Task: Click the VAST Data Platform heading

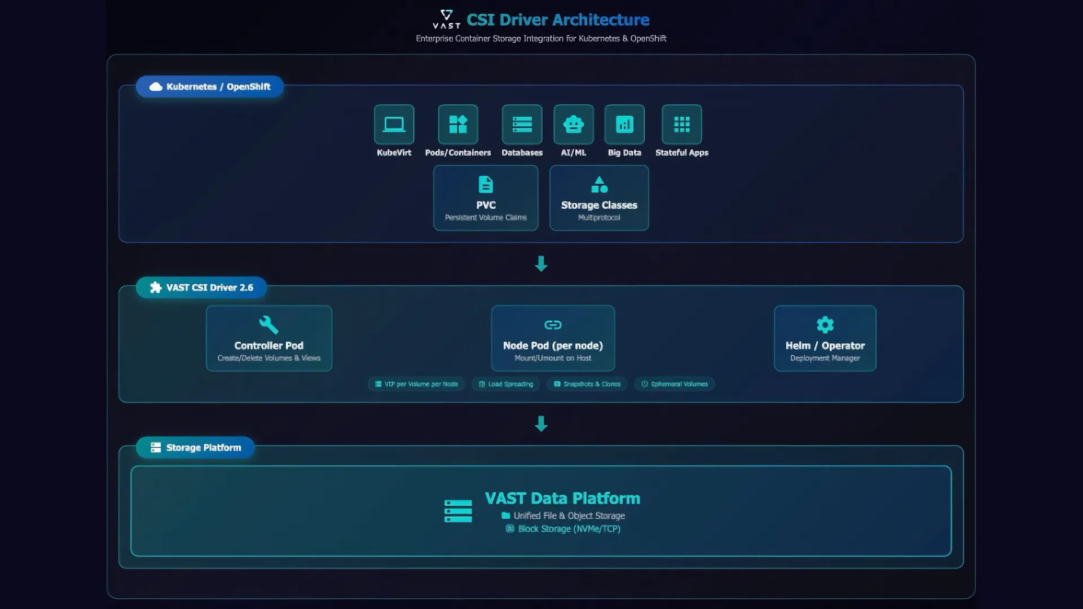Action: [562, 498]
